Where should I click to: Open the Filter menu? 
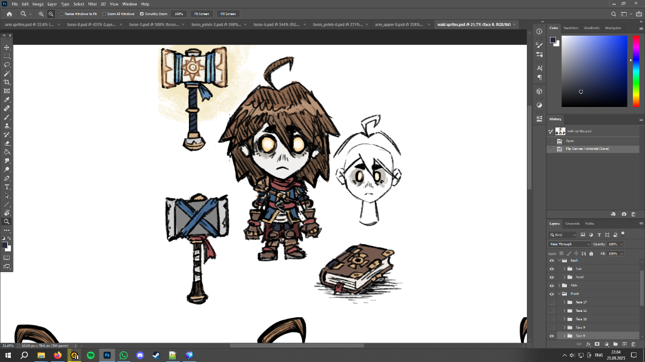click(92, 4)
